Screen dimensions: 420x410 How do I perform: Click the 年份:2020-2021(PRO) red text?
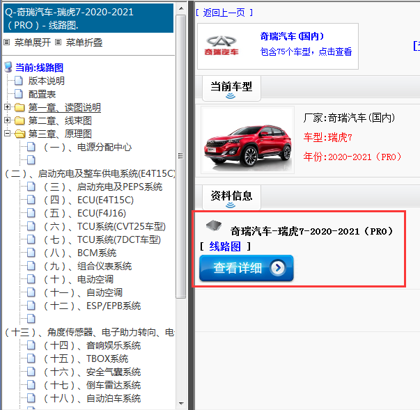[352, 157]
